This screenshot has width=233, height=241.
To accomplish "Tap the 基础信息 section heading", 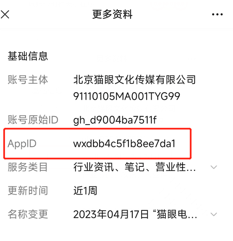I will (x=28, y=56).
